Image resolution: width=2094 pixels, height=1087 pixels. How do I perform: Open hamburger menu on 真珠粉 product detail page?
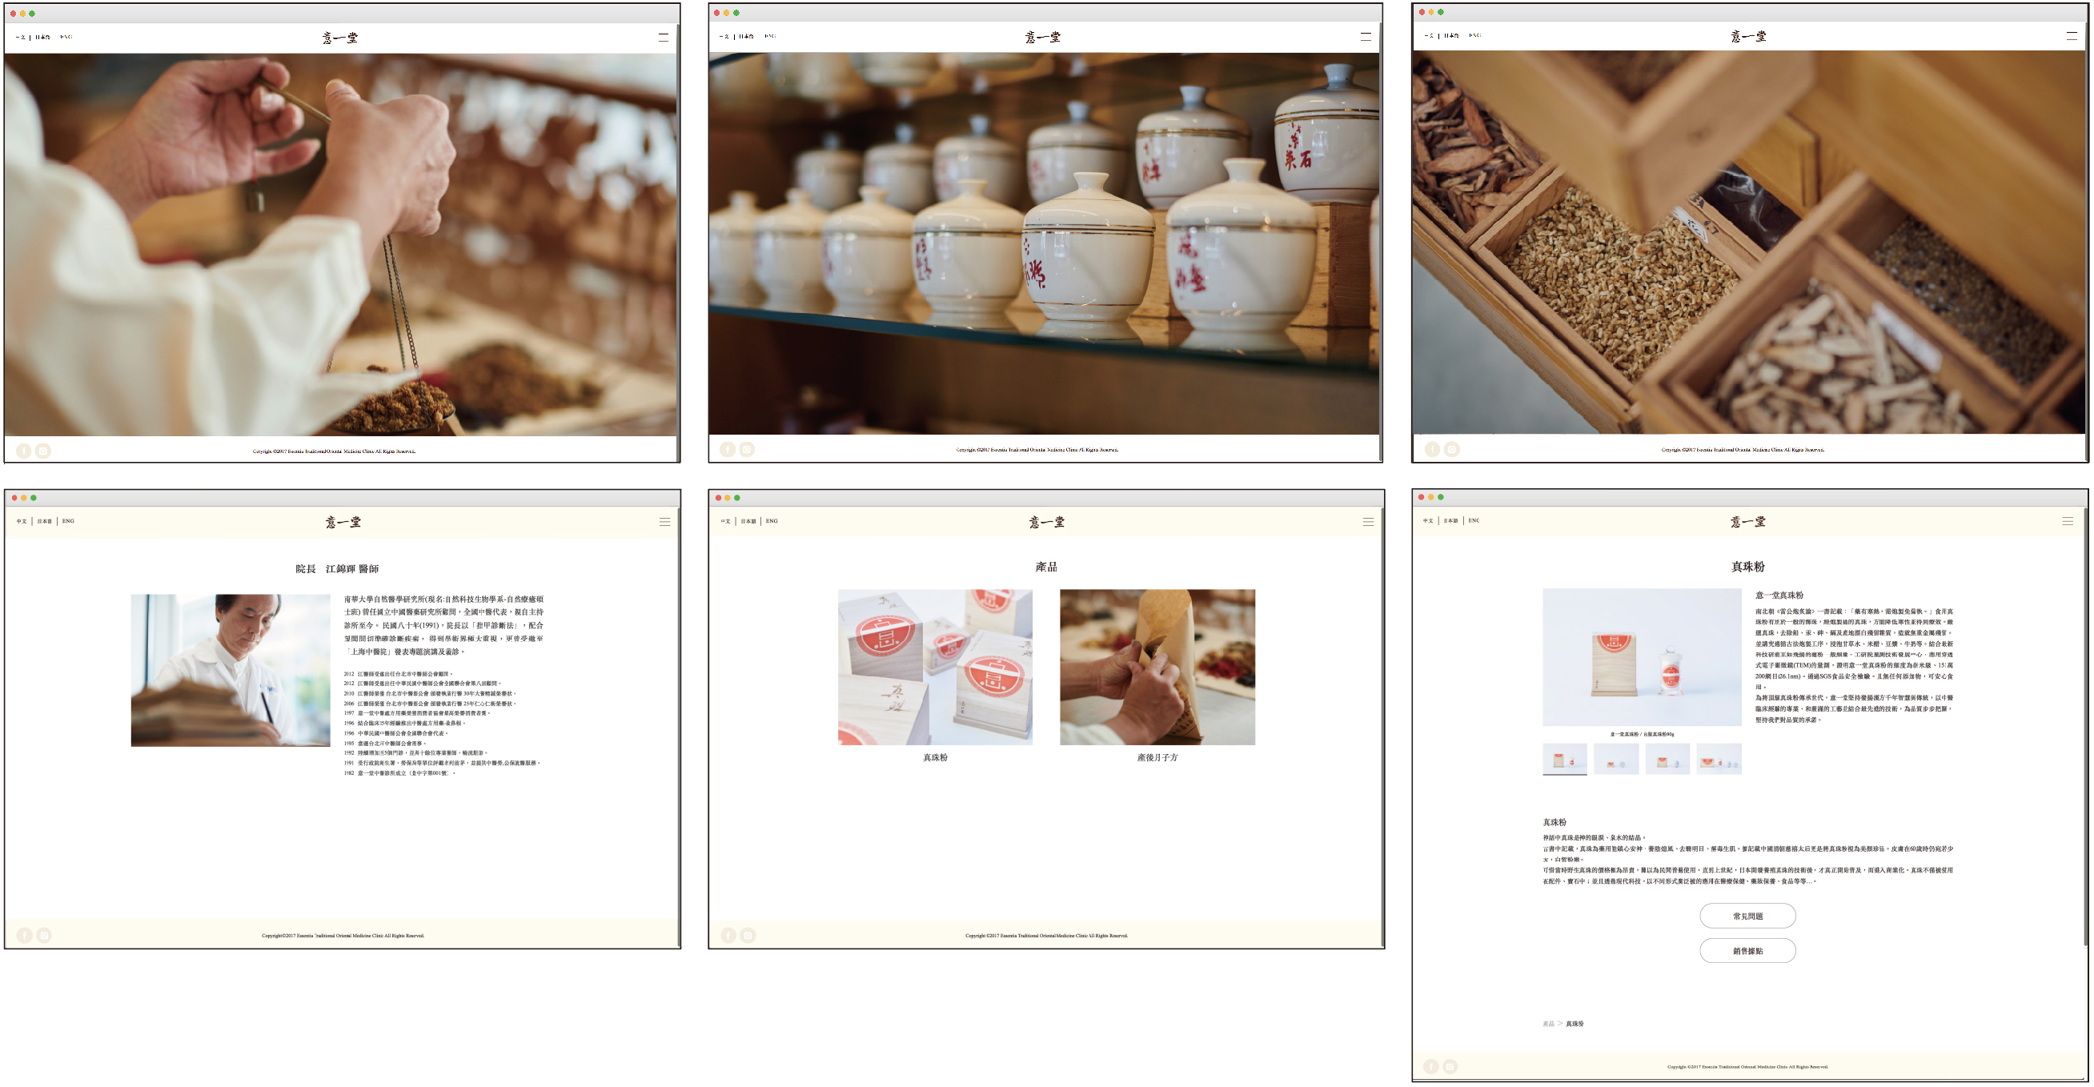pos(2067,521)
